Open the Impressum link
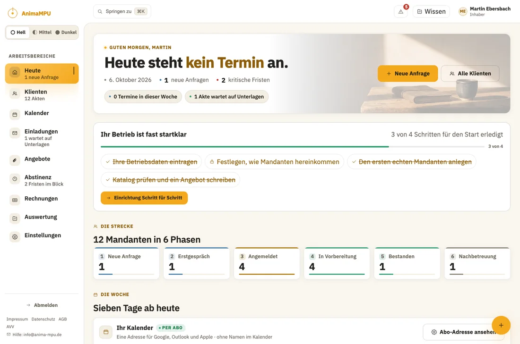520x344 pixels. pyautogui.click(x=17, y=319)
